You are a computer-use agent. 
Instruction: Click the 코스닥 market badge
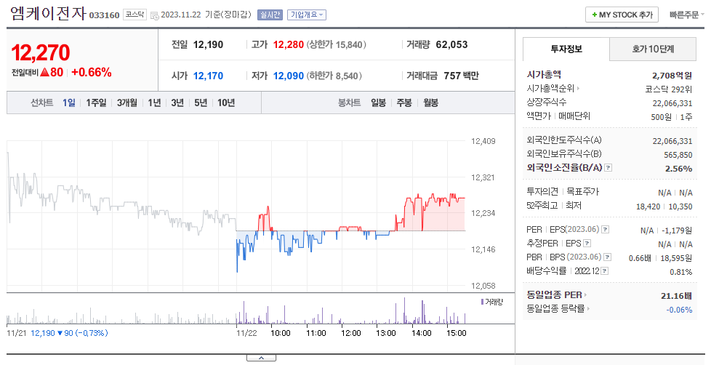pos(134,15)
